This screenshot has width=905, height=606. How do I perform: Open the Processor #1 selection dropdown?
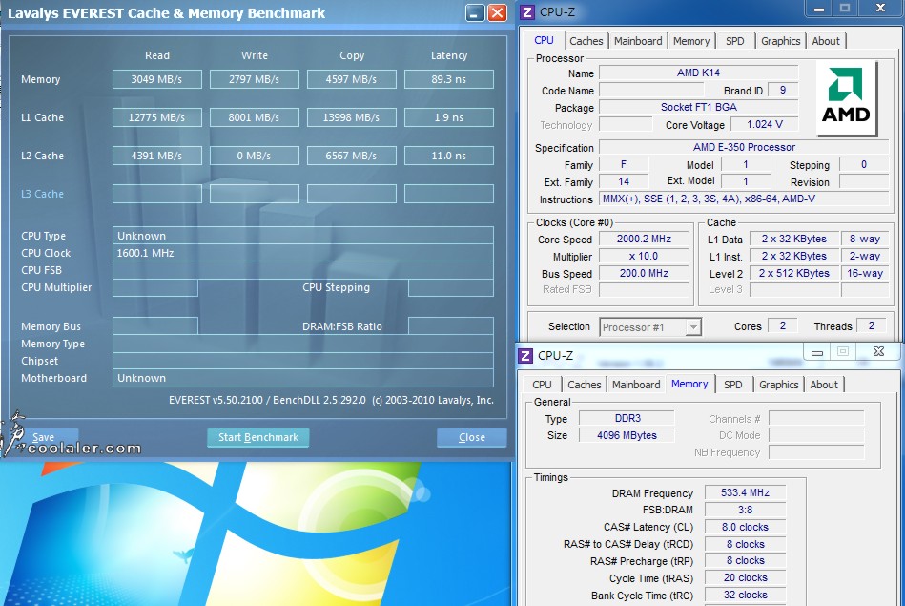click(650, 327)
